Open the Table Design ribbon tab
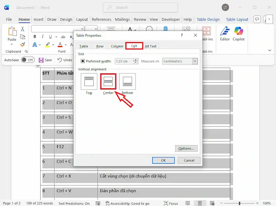 tap(208, 19)
